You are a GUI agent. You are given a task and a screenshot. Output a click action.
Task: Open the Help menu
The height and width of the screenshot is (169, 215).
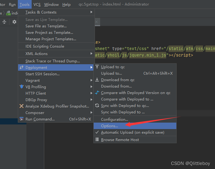(66, 4)
